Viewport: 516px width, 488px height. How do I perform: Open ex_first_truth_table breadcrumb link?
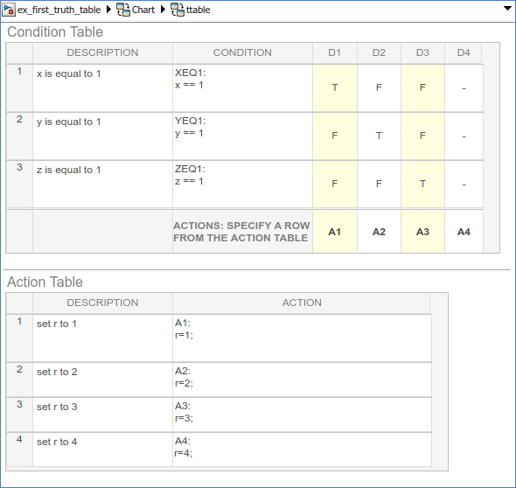point(59,10)
